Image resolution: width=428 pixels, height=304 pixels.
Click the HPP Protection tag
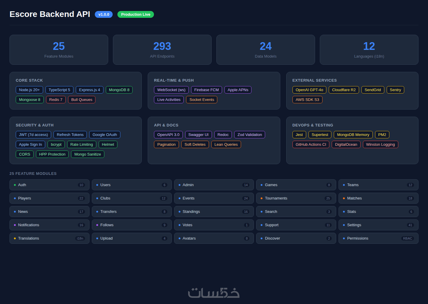coord(52,154)
